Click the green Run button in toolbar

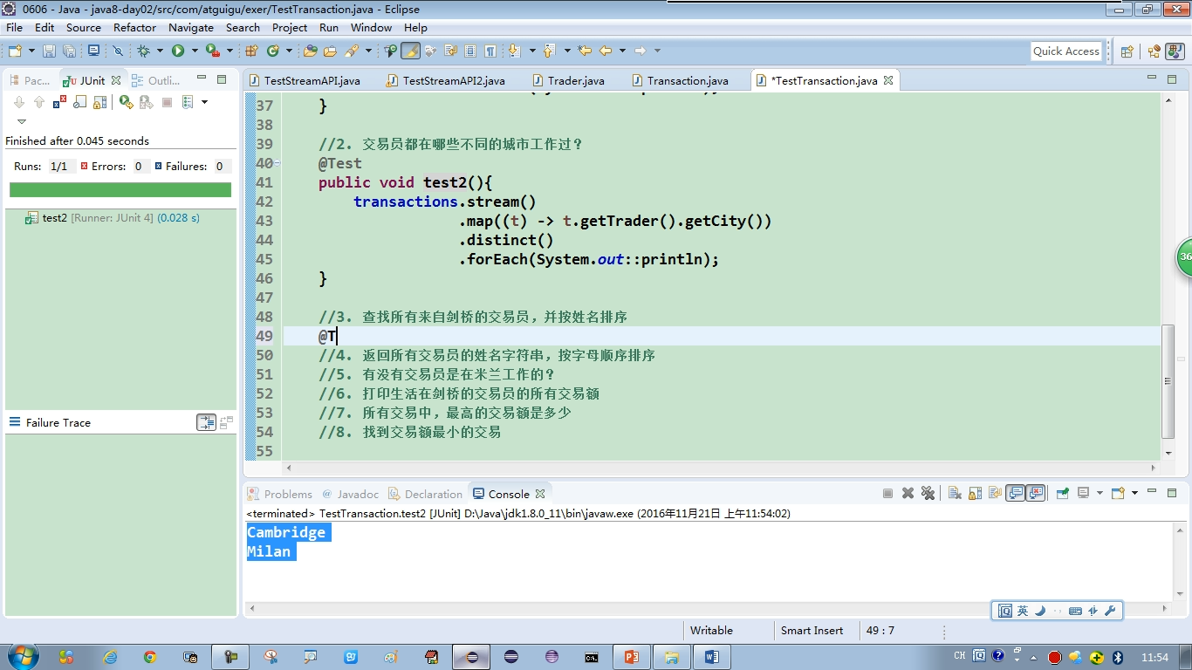(x=178, y=51)
